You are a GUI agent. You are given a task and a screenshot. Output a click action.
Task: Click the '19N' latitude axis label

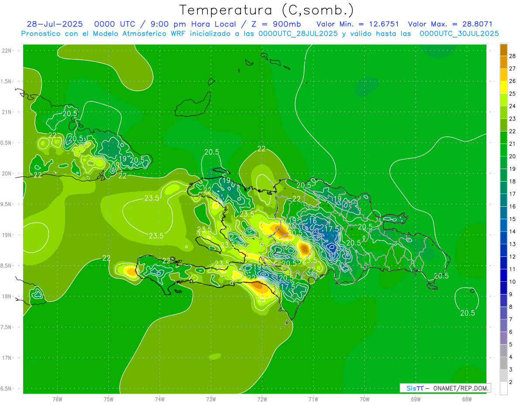click(7, 235)
